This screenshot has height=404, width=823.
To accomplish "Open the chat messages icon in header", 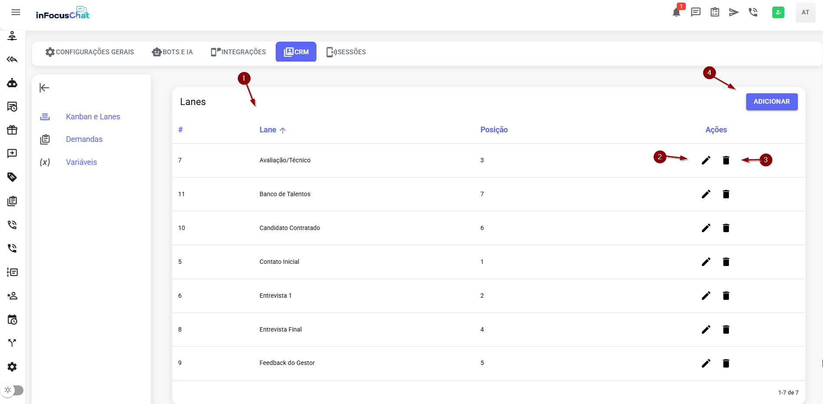I will [x=695, y=13].
